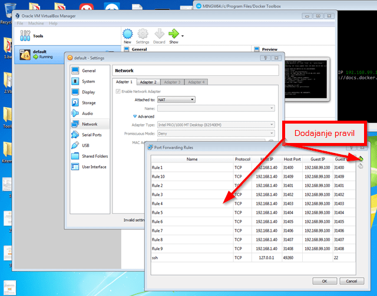Open the File menu in VirtualBox Manager

[20, 24]
